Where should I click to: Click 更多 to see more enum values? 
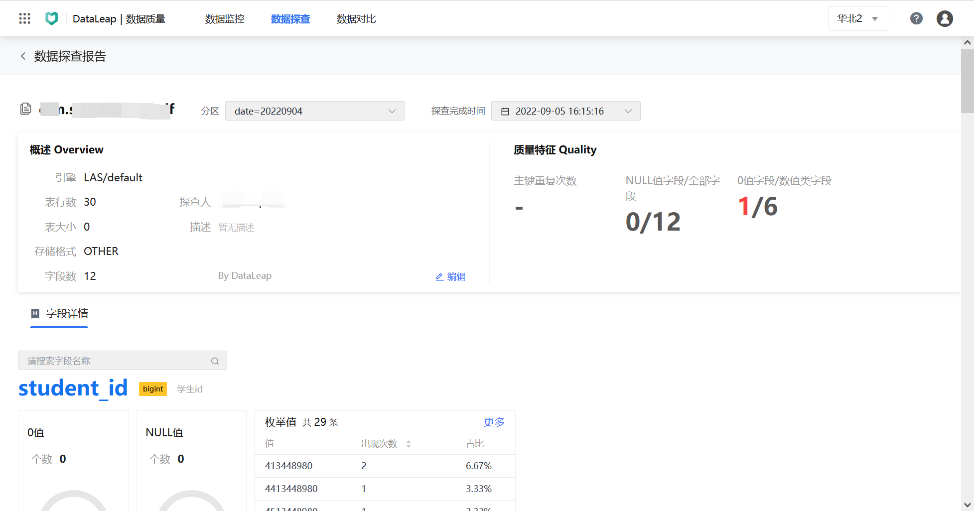click(494, 422)
